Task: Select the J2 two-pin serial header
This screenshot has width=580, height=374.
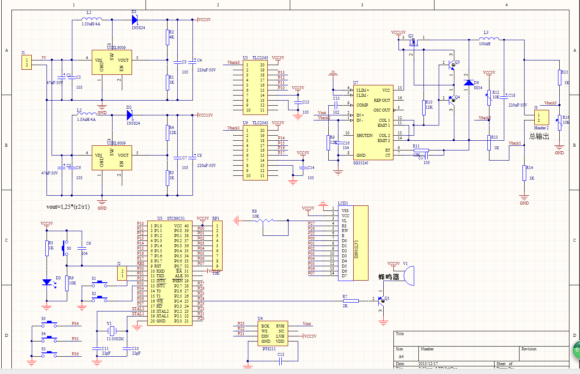Action: pos(121,273)
